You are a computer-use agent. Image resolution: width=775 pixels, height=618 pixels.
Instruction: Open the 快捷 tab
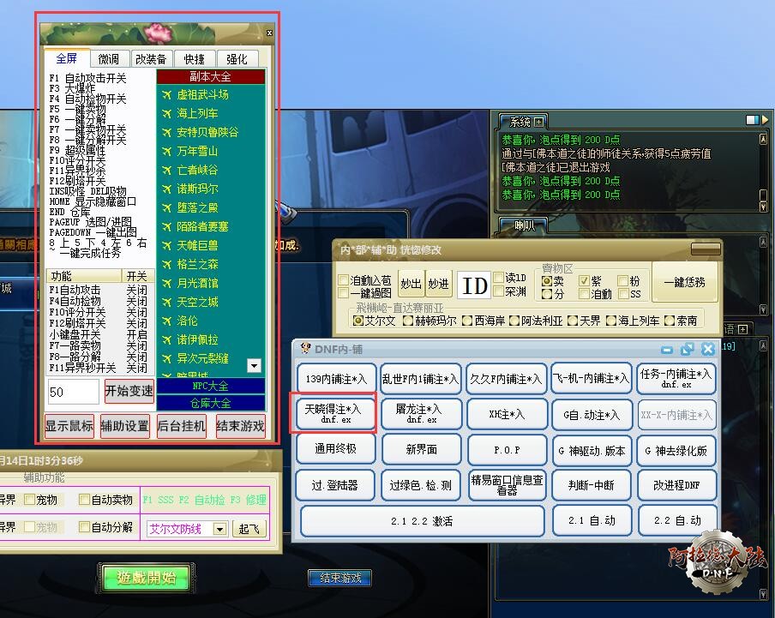pyautogui.click(x=195, y=59)
